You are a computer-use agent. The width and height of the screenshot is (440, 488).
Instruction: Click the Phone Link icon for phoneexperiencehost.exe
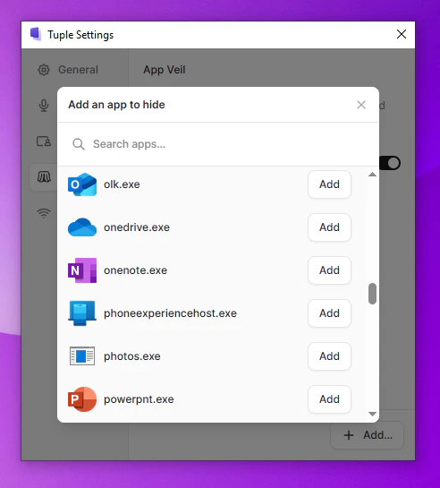82,313
